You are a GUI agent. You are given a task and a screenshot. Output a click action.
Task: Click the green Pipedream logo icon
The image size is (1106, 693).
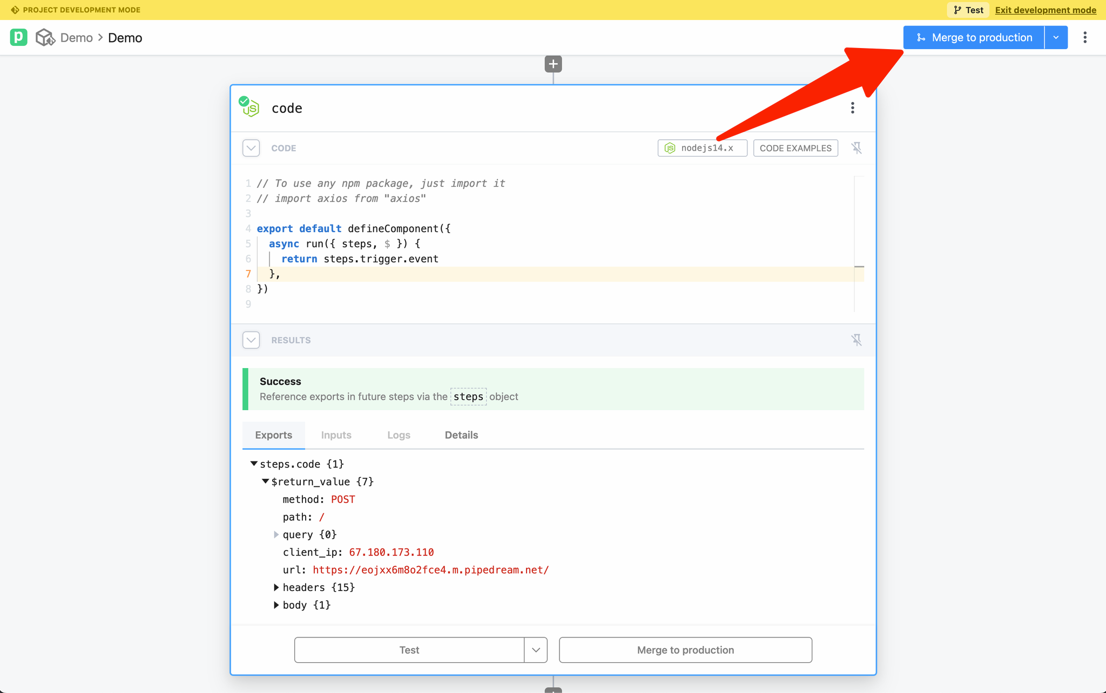point(18,37)
